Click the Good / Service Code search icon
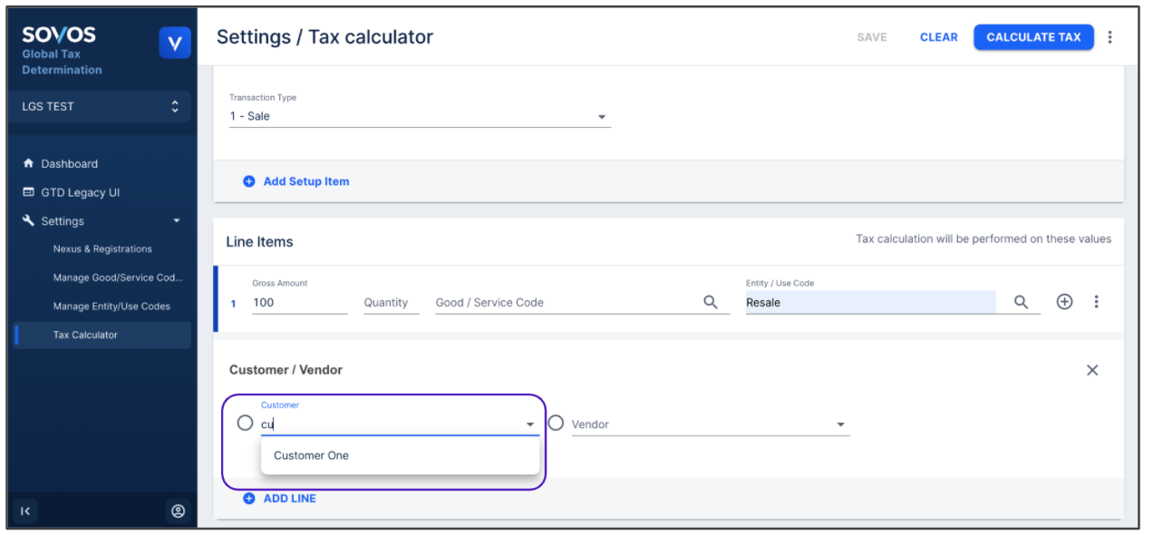This screenshot has height=535, width=1153. tap(711, 302)
